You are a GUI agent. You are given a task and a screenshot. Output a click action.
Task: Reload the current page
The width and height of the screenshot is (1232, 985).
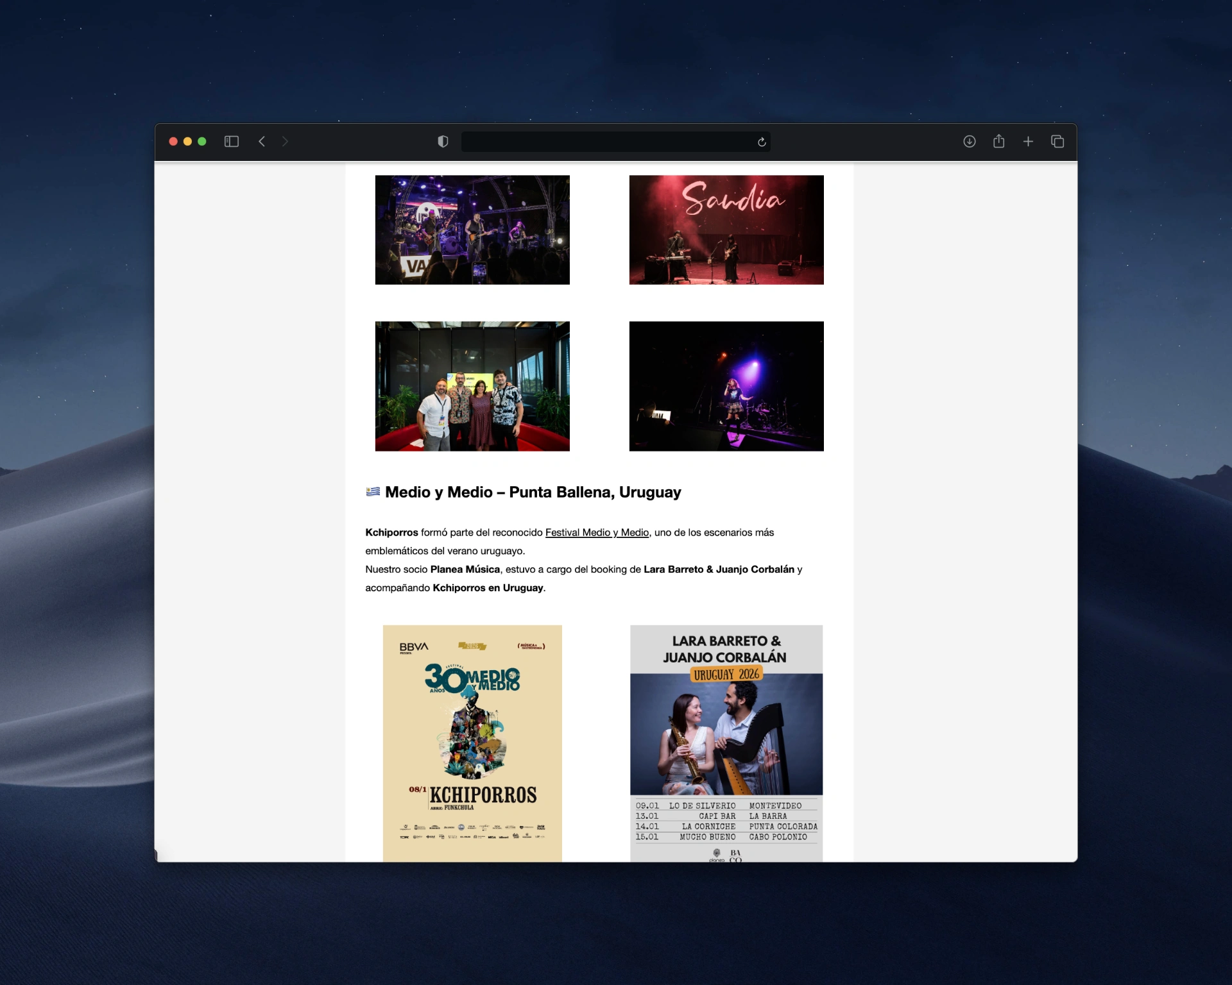point(762,142)
